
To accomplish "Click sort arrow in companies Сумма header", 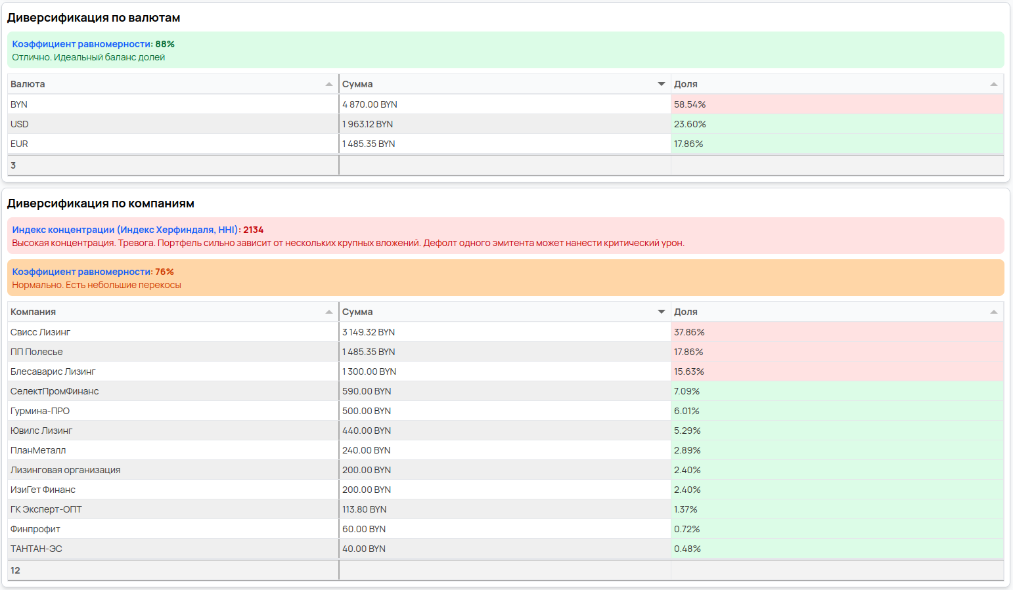I will click(x=661, y=312).
